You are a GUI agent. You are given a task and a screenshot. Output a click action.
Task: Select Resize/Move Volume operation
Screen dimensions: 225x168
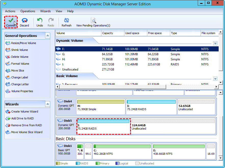click(x=23, y=43)
